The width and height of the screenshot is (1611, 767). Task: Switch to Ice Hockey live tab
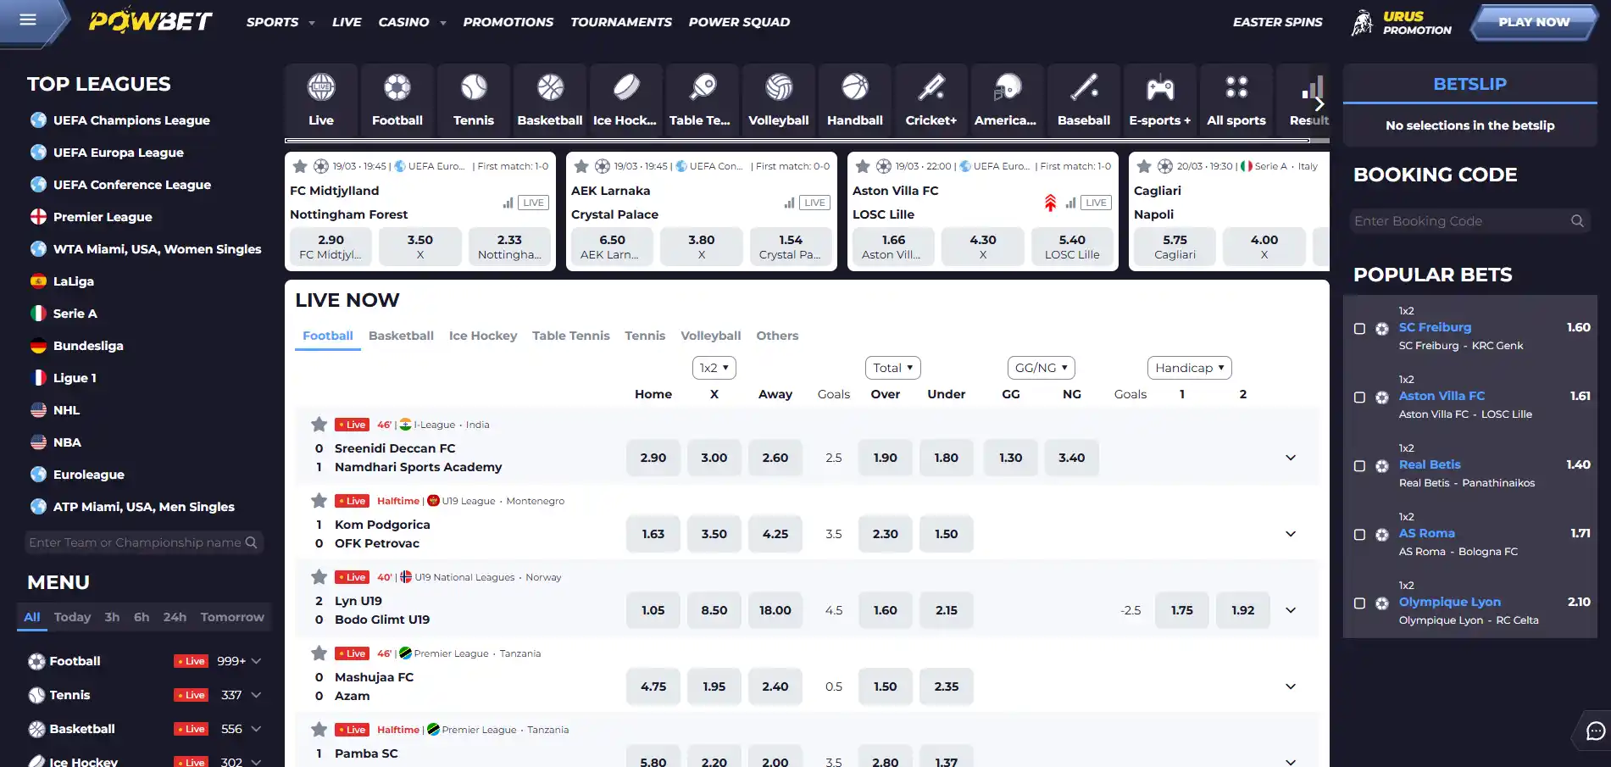pos(483,336)
